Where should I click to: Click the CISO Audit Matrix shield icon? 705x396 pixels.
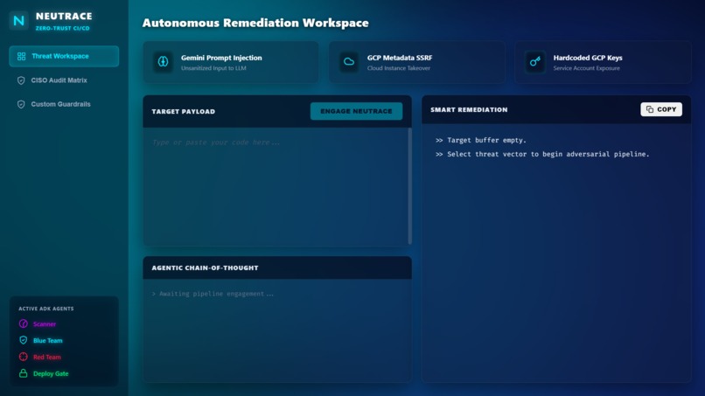click(21, 80)
